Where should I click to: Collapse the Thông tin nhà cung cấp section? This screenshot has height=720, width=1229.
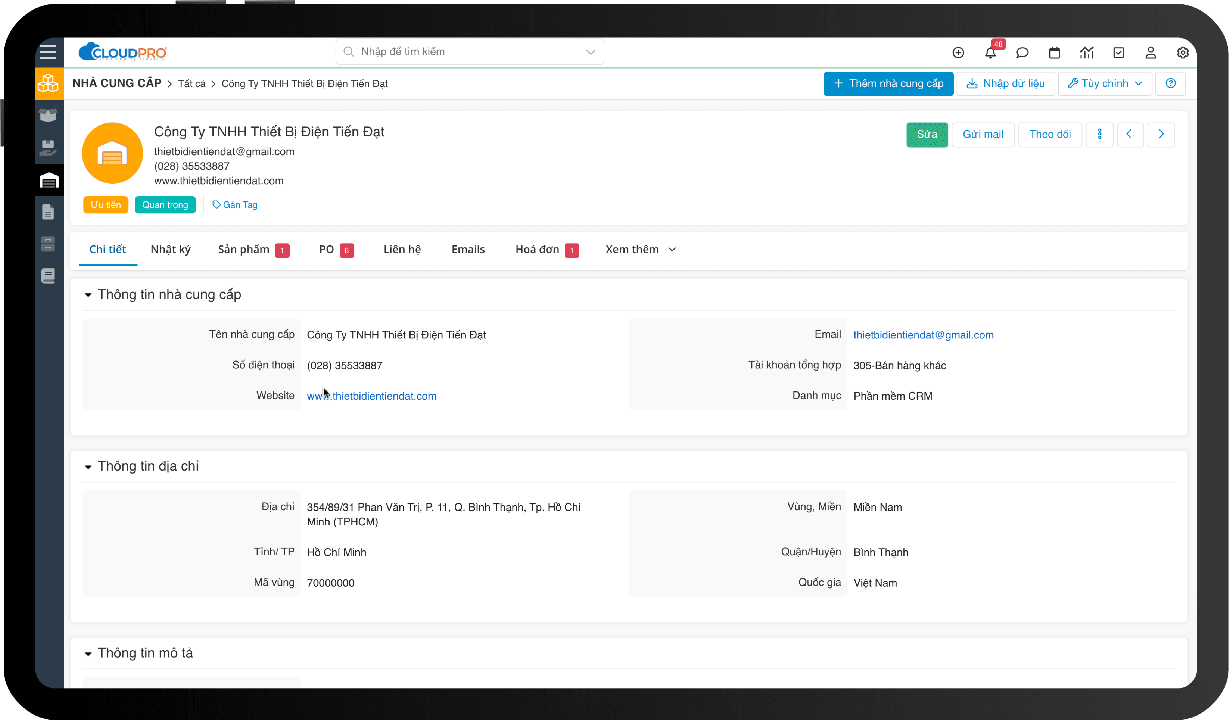pyautogui.click(x=88, y=295)
